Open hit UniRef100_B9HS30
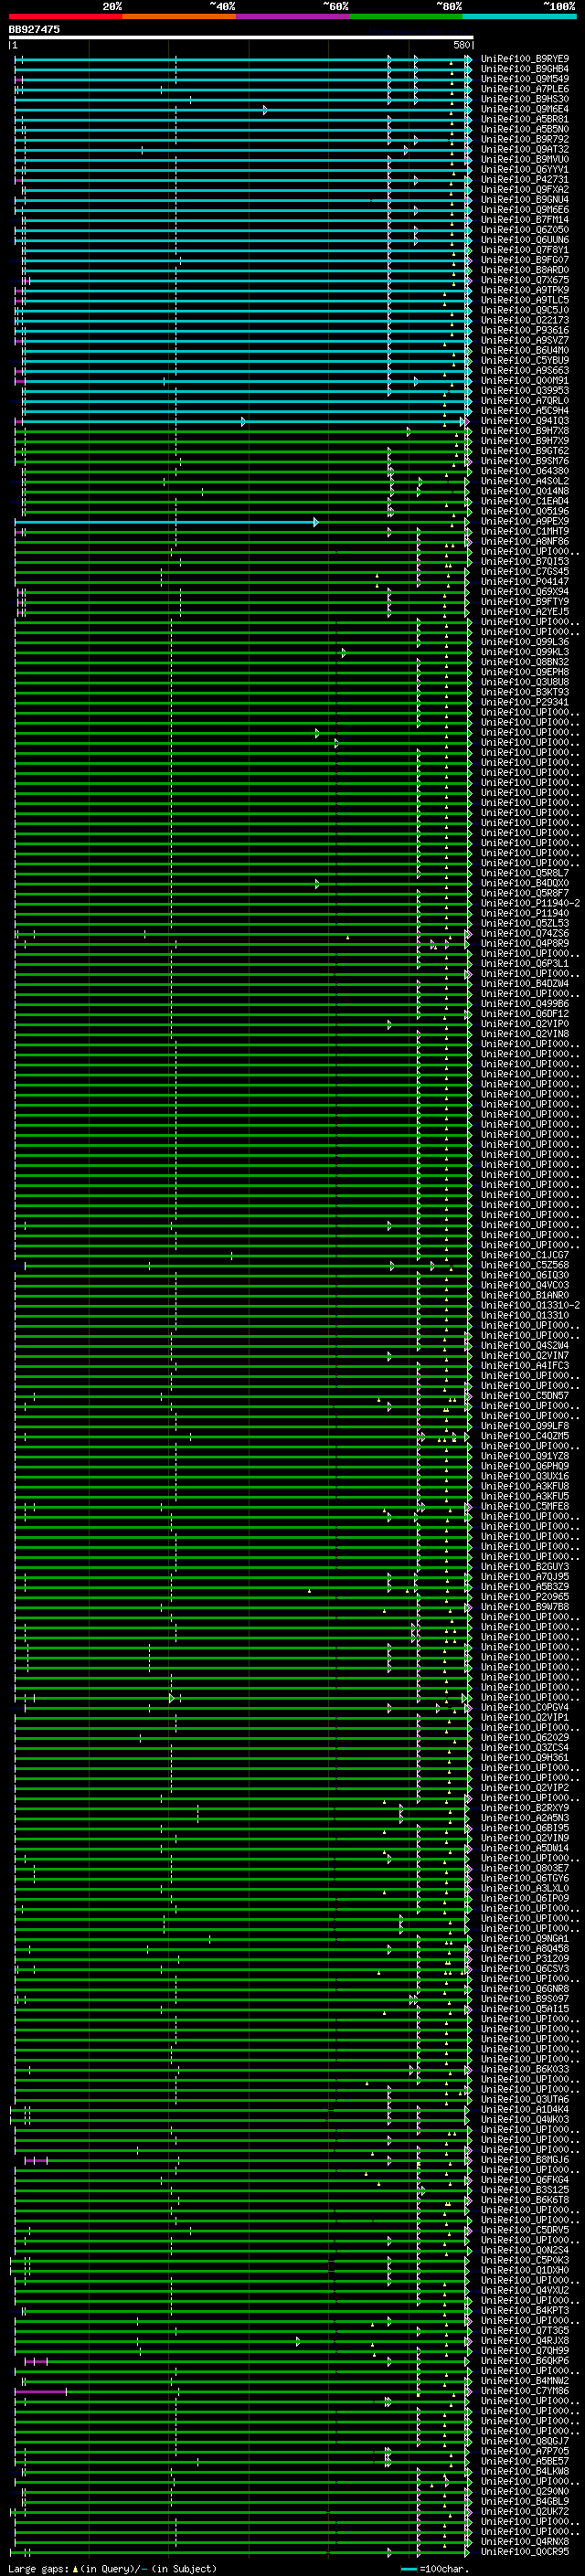This screenshot has width=585, height=2576. click(x=525, y=99)
